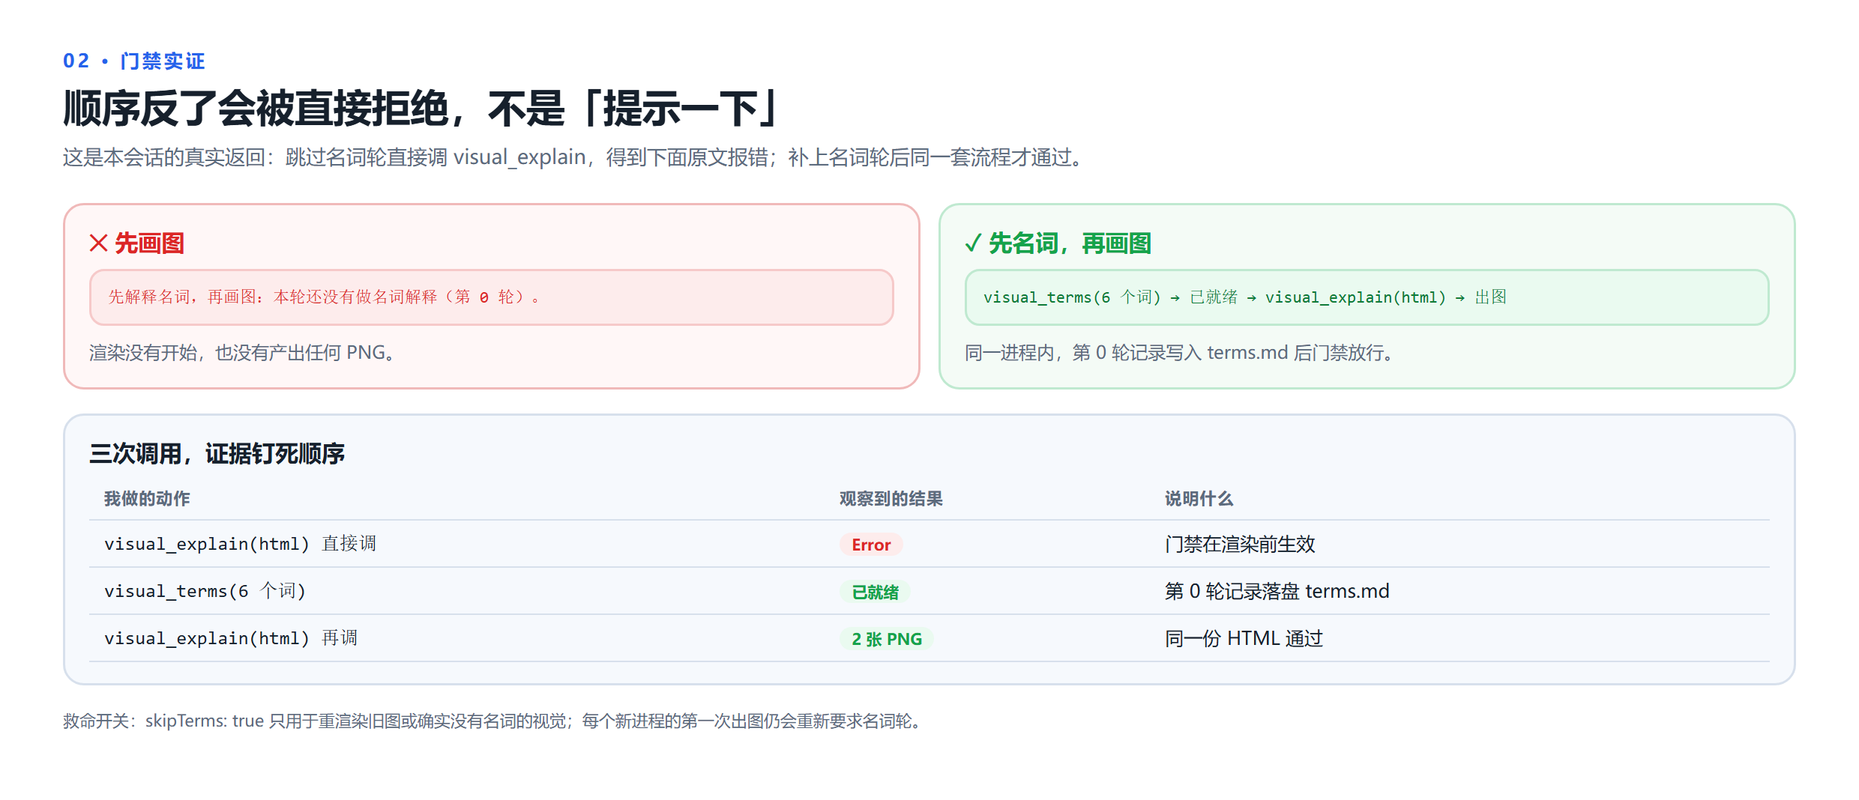
Task: Click the green 已就绪 badge
Action: click(875, 592)
